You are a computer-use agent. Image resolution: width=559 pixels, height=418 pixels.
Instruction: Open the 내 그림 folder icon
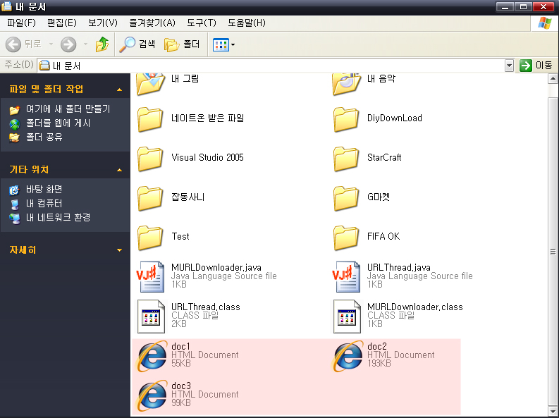tap(150, 84)
